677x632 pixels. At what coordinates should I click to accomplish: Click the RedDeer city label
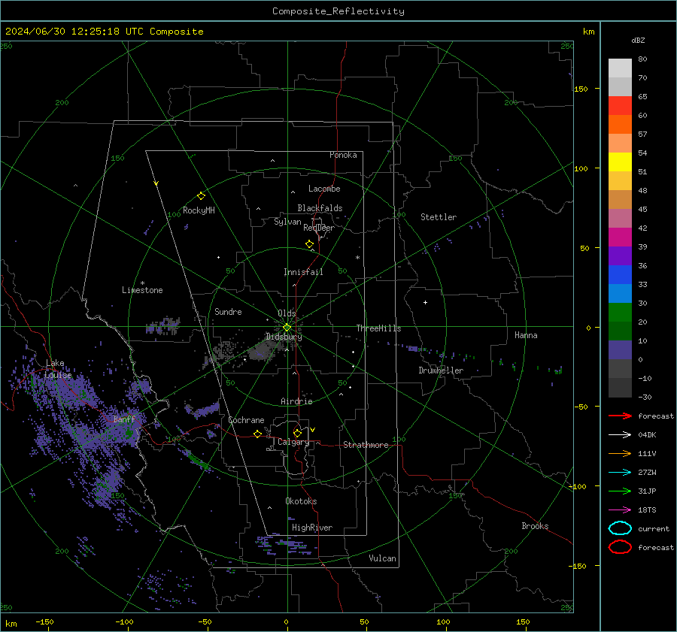[x=319, y=228]
